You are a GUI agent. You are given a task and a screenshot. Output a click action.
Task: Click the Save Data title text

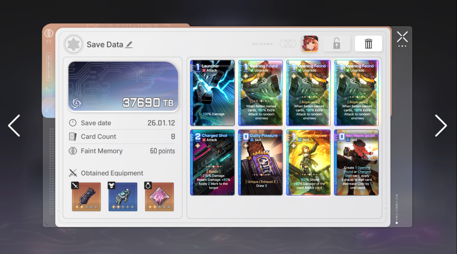(105, 45)
